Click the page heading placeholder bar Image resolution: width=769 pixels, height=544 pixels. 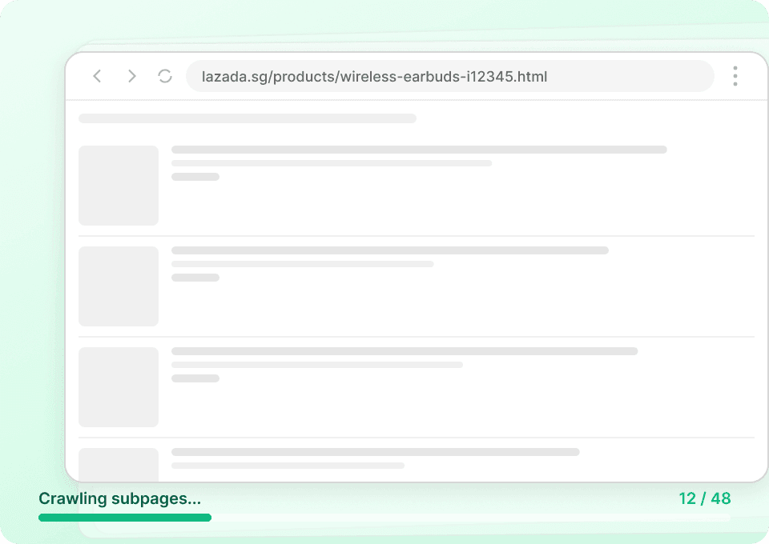click(248, 118)
